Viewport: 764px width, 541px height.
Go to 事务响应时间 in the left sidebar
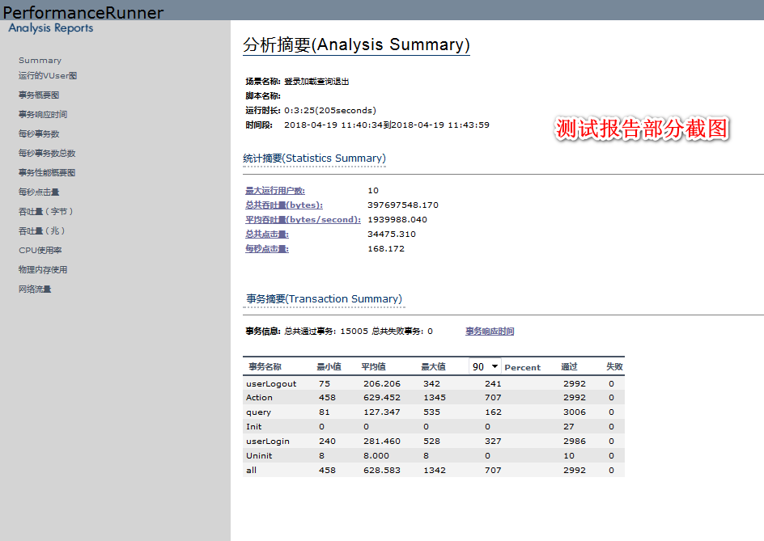pos(43,115)
